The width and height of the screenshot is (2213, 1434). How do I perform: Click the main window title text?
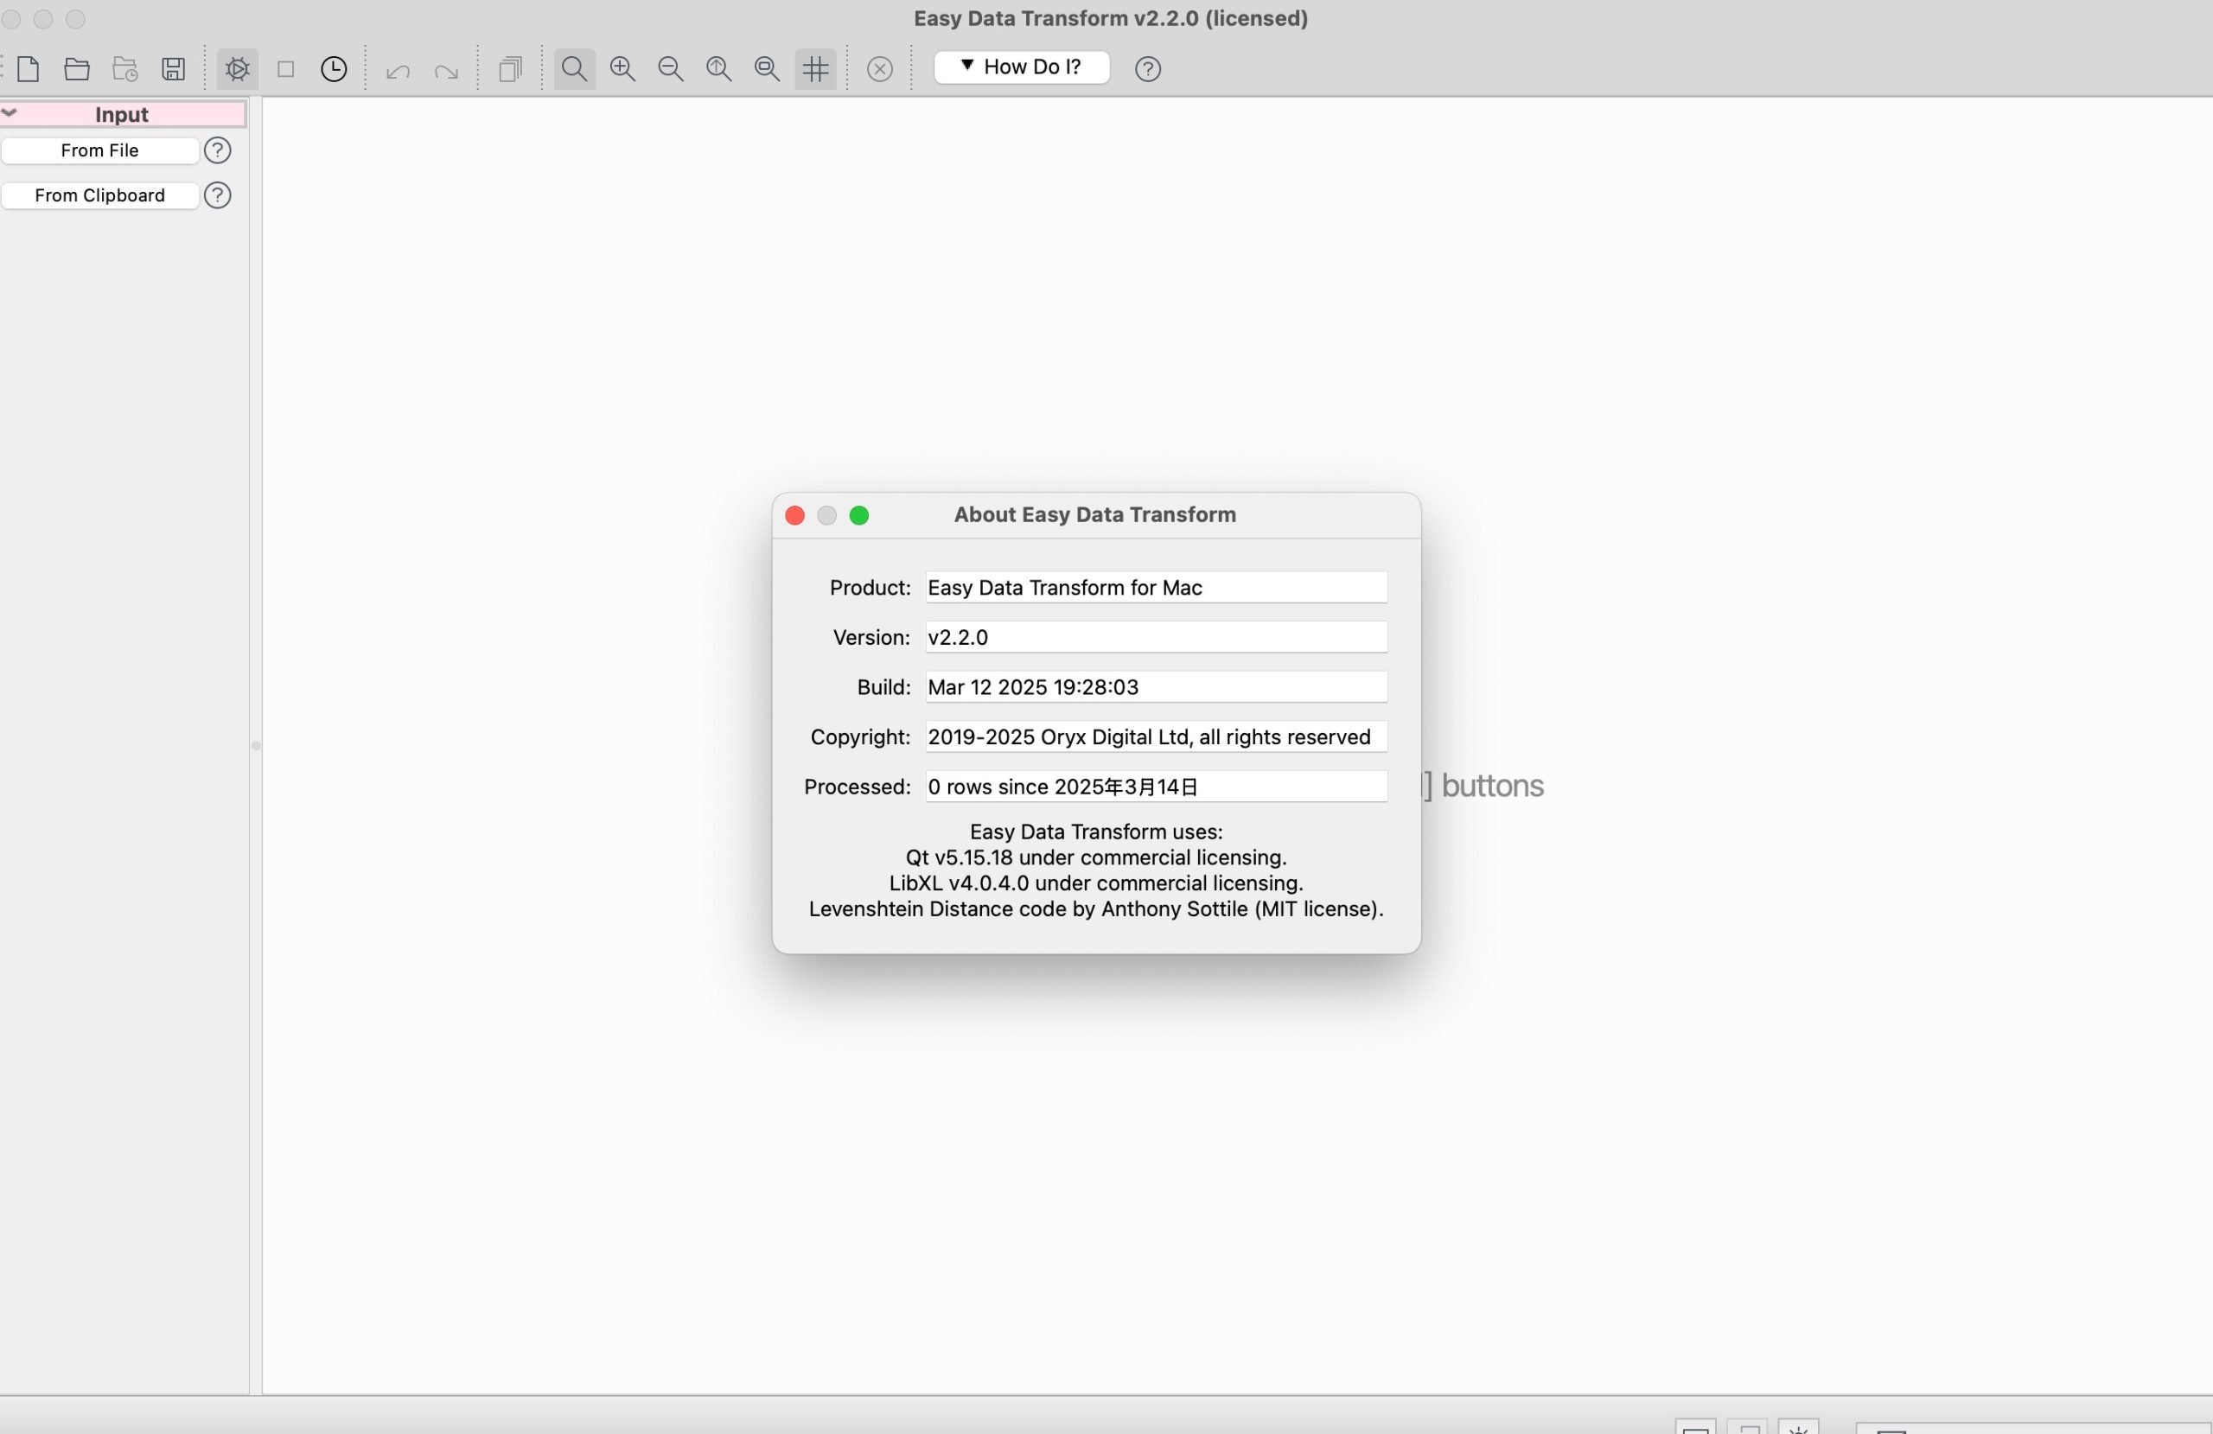coord(1110,19)
